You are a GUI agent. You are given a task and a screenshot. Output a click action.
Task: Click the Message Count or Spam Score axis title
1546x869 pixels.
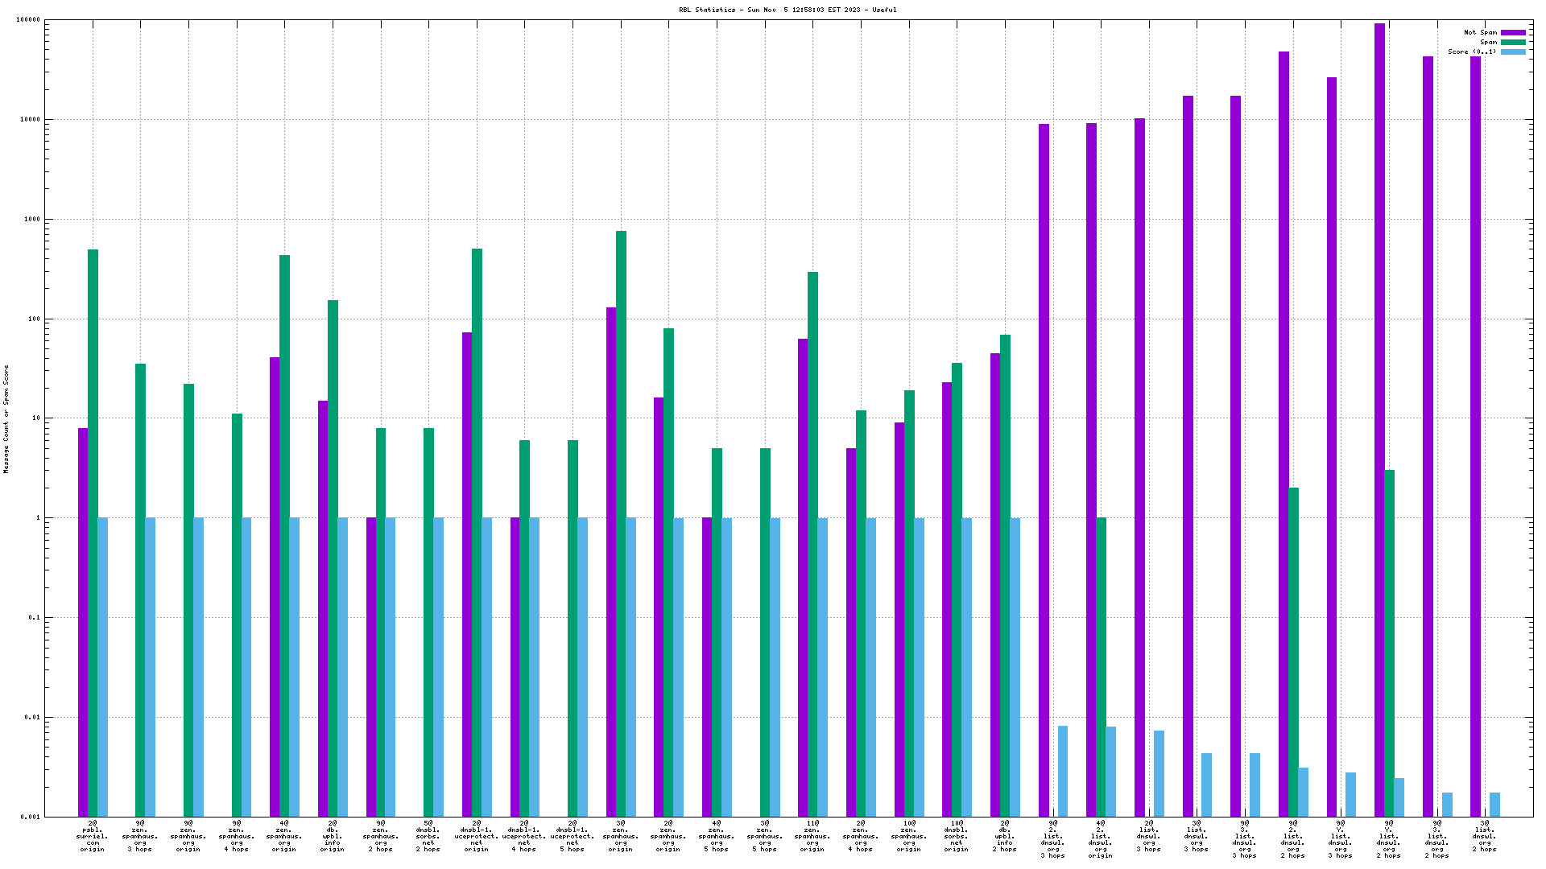(6, 418)
